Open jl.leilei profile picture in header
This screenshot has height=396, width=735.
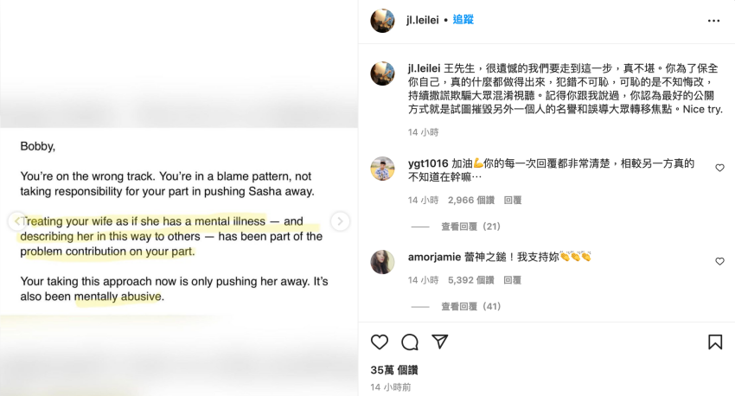pos(382,21)
